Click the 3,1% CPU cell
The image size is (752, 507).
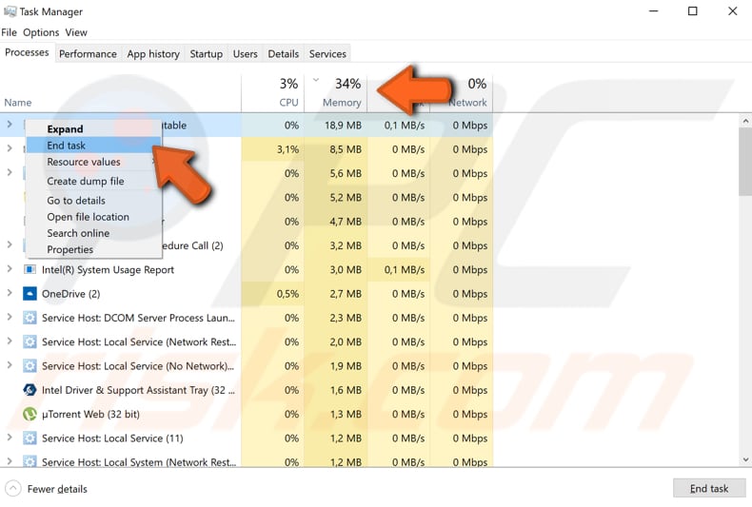point(272,149)
